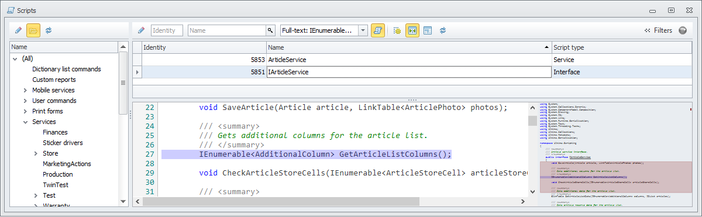The width and height of the screenshot is (702, 217).
Task: Click the tree panel scrollbar down arrow
Action: tap(123, 201)
